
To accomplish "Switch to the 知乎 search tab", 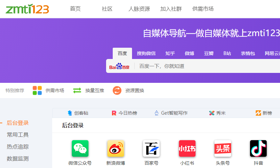I will point(170,53).
